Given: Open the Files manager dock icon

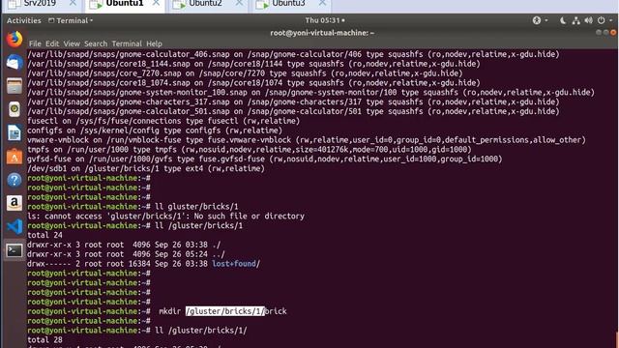Looking at the screenshot, I should click(15, 86).
